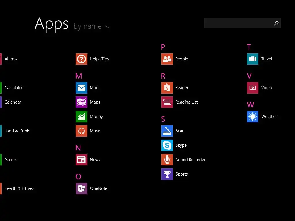Select the W group letter header
Viewport: 295px width, 221px height.
click(250, 105)
